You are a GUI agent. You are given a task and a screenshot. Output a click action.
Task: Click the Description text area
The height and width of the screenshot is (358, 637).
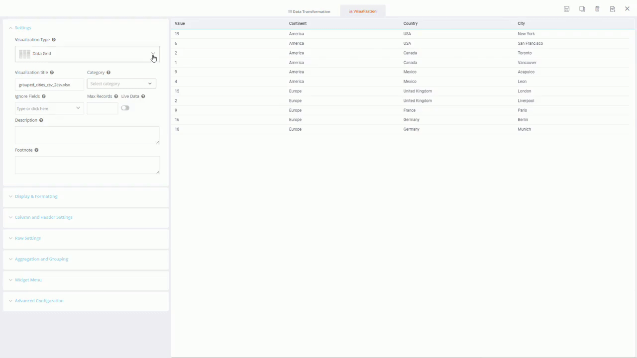(87, 135)
